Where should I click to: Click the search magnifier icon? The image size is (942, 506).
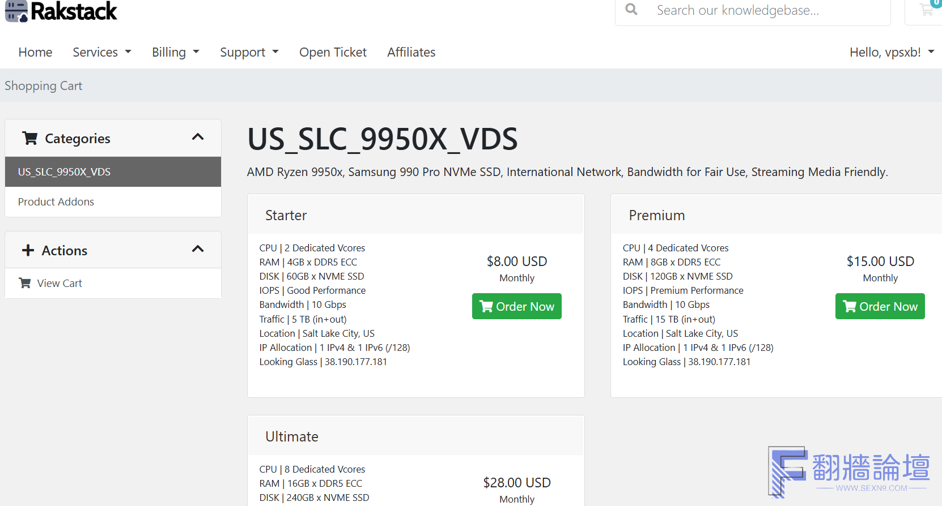(x=631, y=10)
